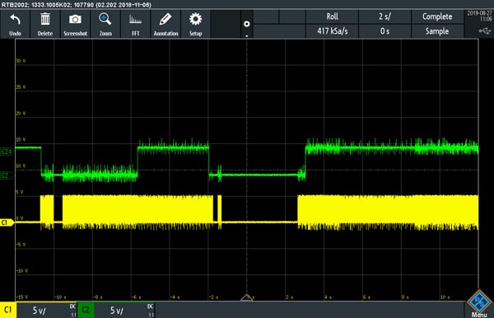This screenshot has width=494, height=318.
Task: Take a Screenshot with camera icon
Action: [x=75, y=24]
